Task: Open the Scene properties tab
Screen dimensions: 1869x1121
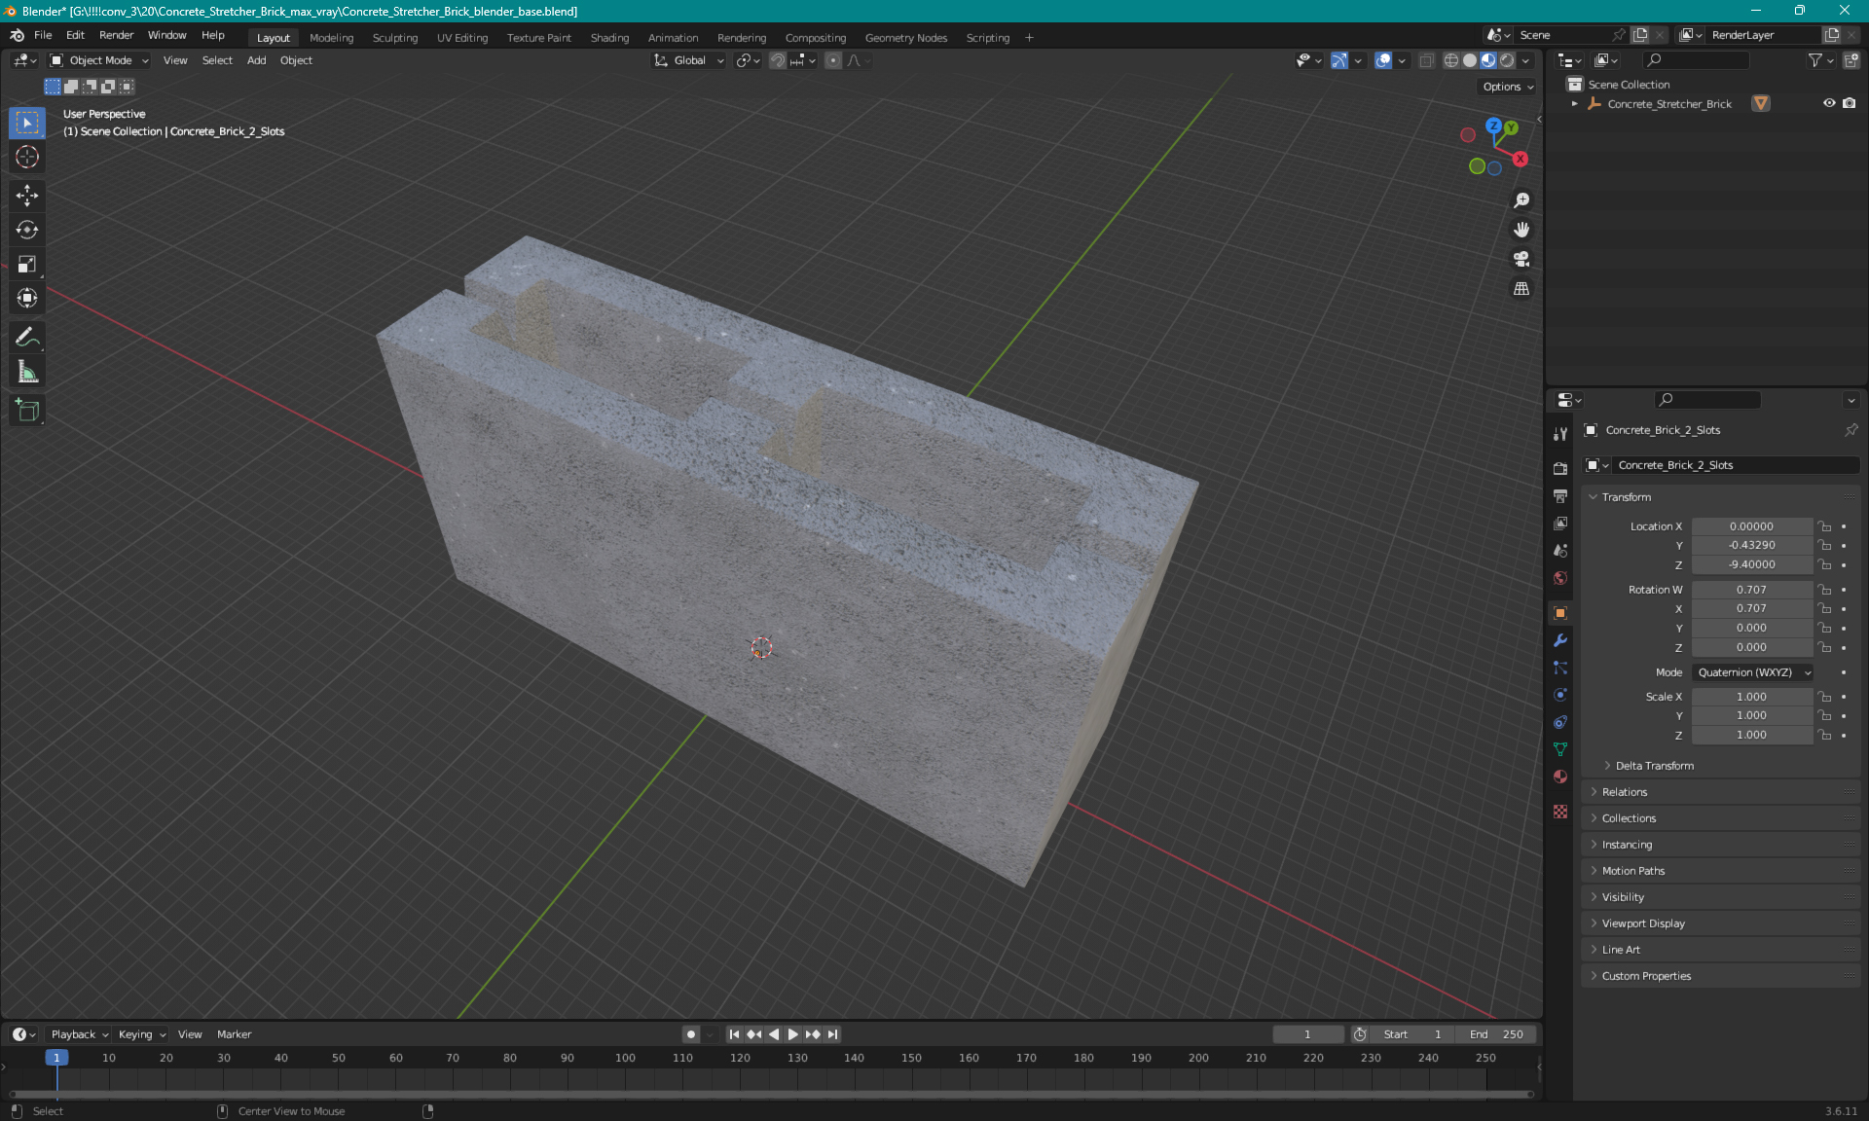Action: pyautogui.click(x=1560, y=551)
